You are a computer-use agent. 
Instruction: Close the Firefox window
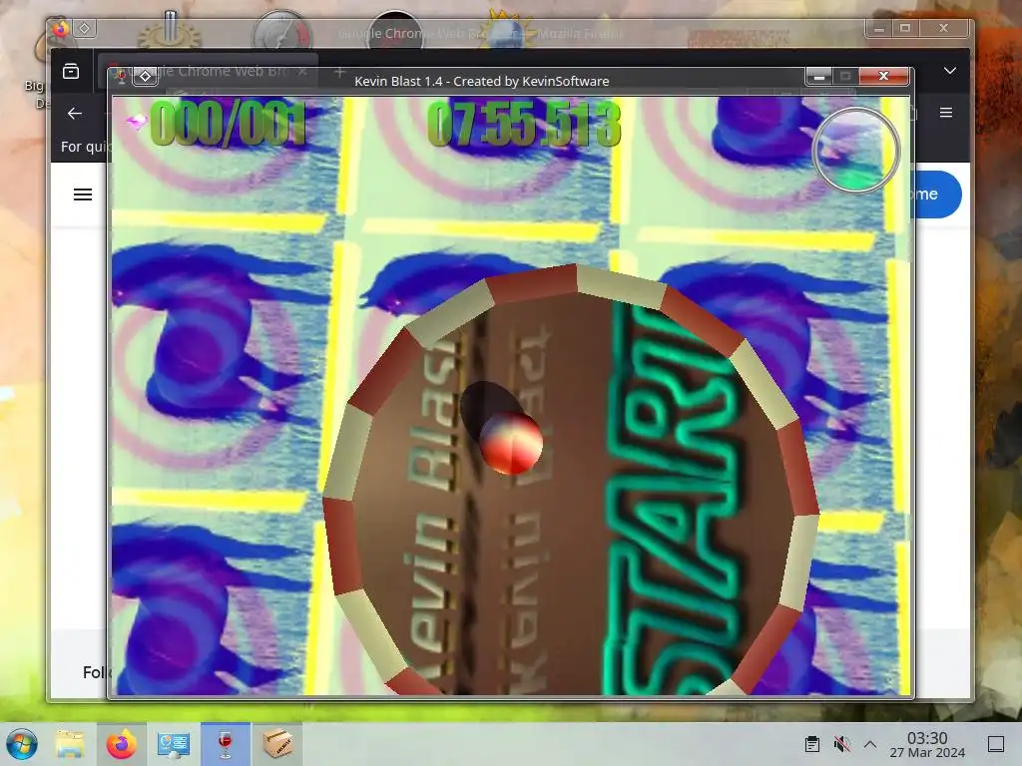tap(944, 28)
